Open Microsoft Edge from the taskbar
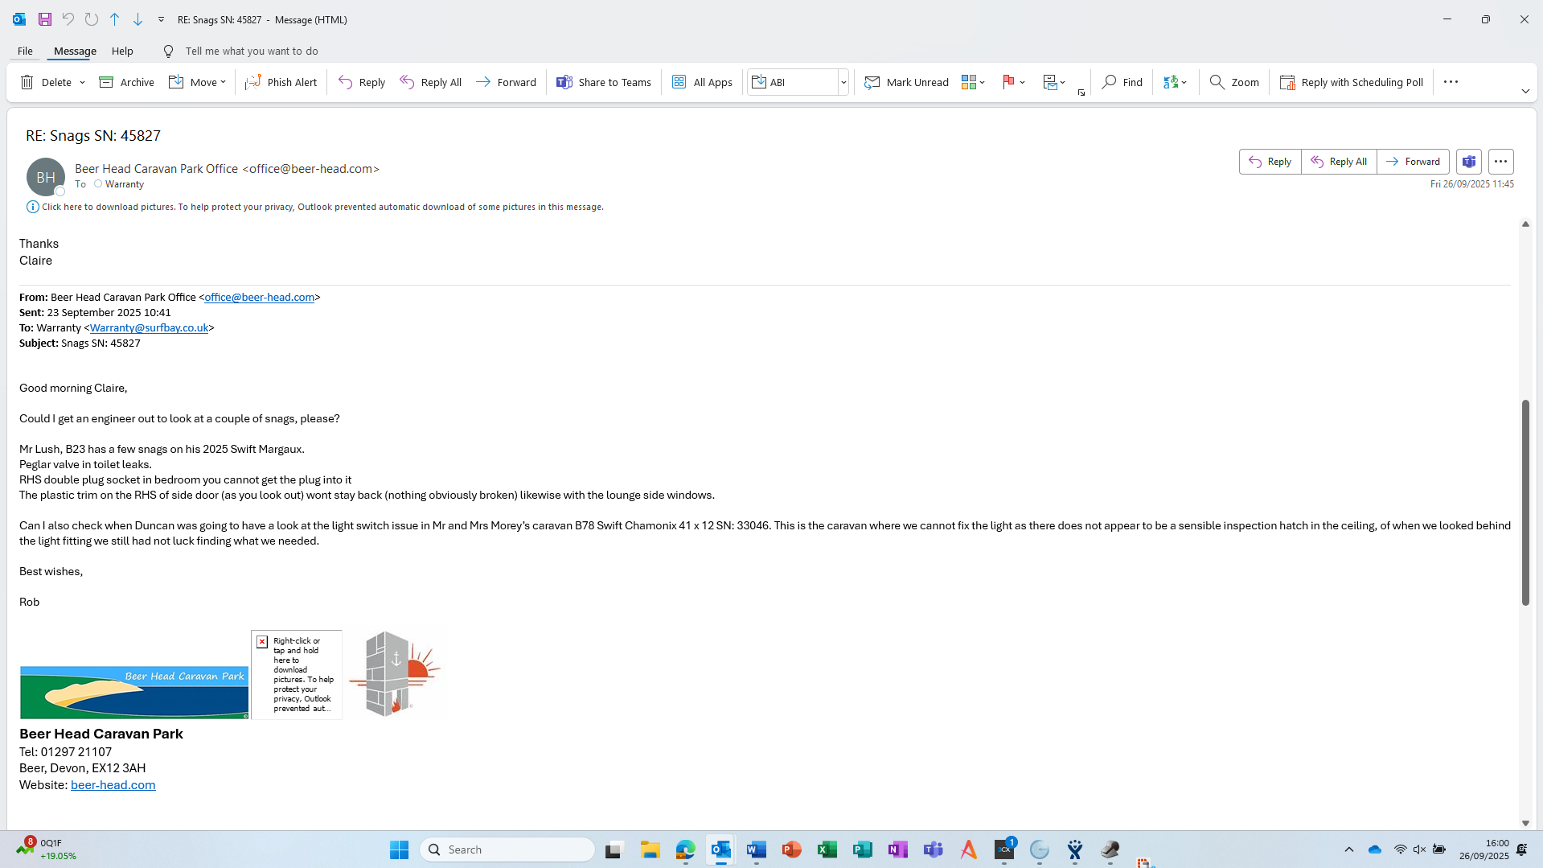Image resolution: width=1543 pixels, height=868 pixels. point(685,849)
